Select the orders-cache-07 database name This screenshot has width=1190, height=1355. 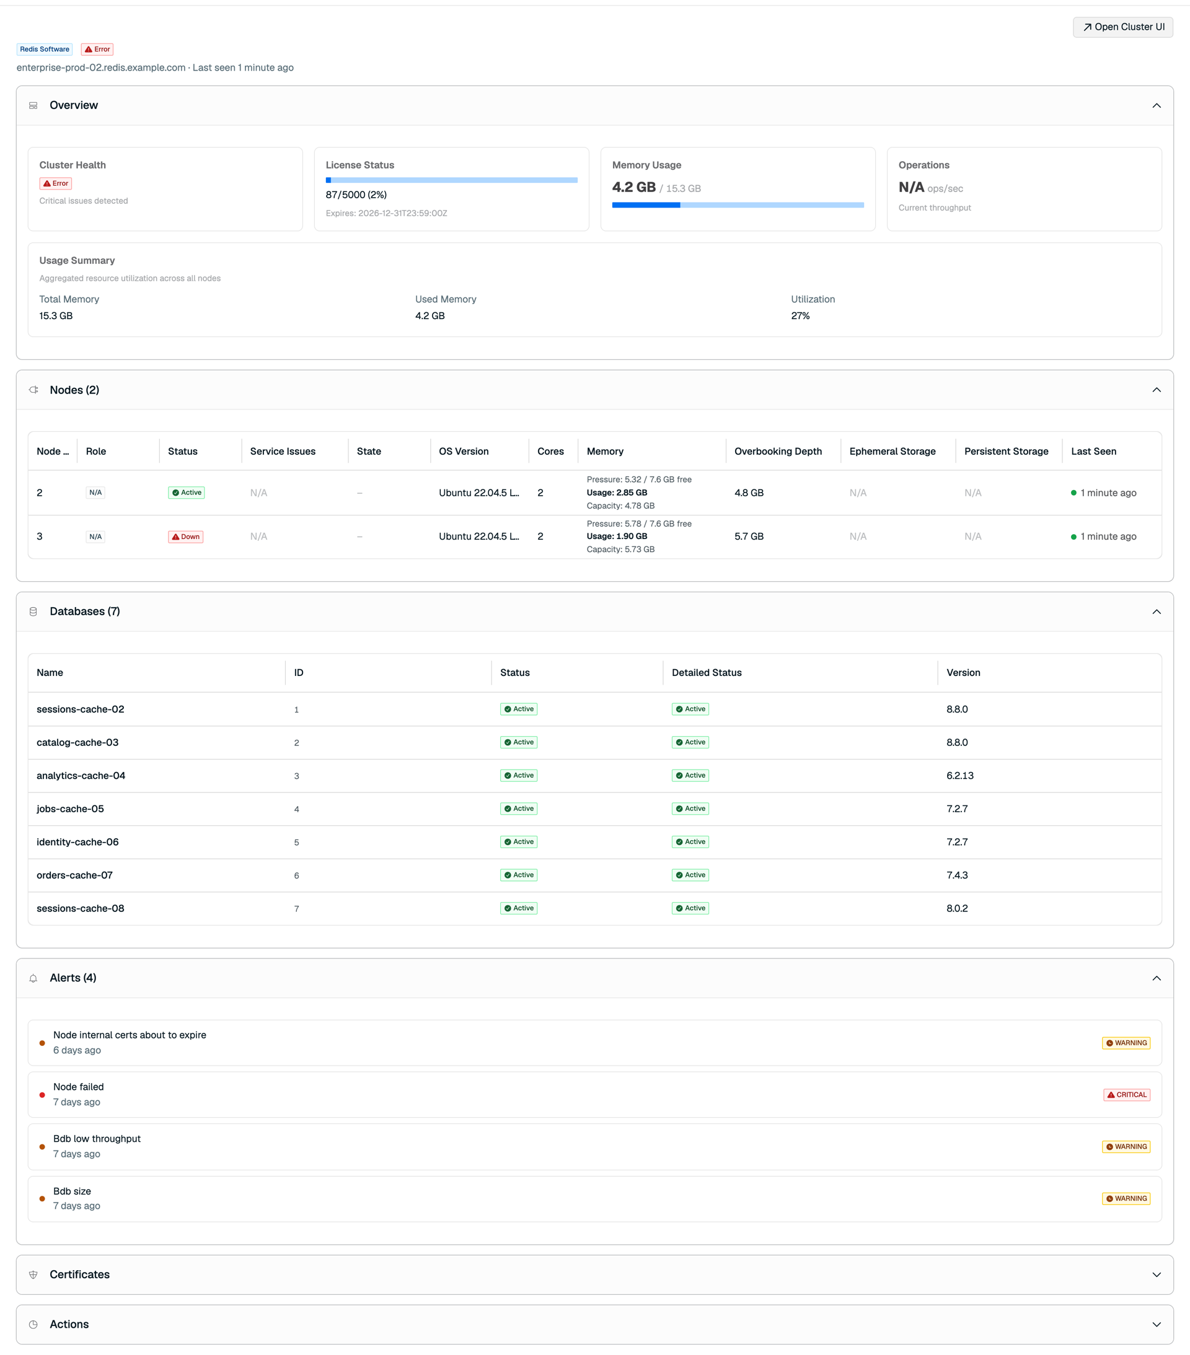tap(74, 875)
